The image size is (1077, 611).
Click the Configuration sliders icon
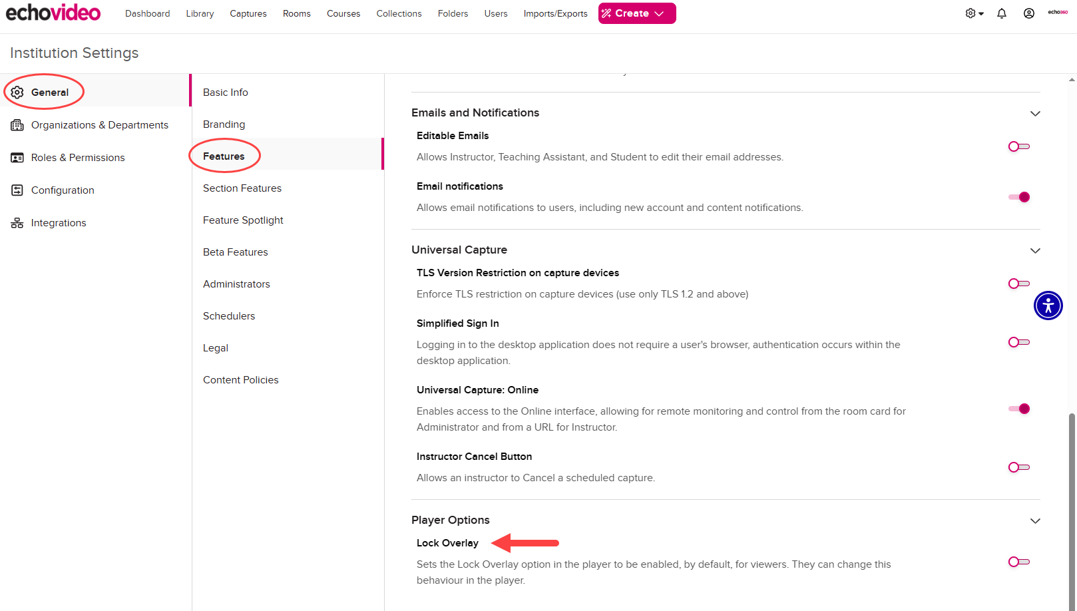point(17,190)
